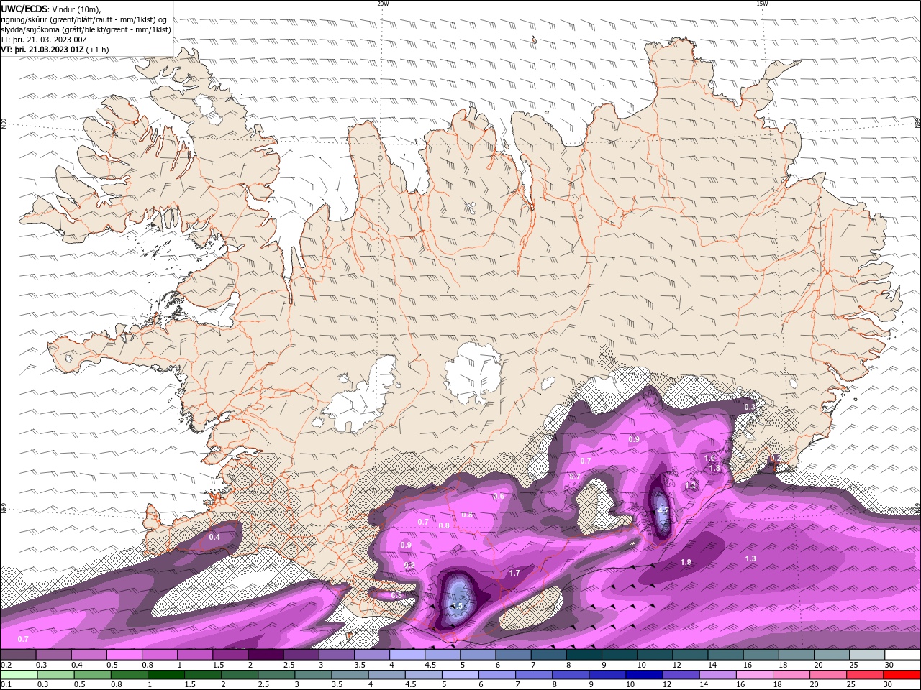Click the 0.2 value on the southeast coast
Image resolution: width=921 pixels, height=690 pixels.
pyautogui.click(x=775, y=458)
